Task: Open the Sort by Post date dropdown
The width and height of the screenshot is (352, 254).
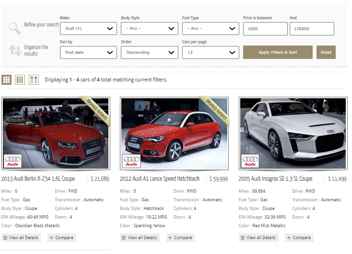Action: pyautogui.click(x=88, y=53)
